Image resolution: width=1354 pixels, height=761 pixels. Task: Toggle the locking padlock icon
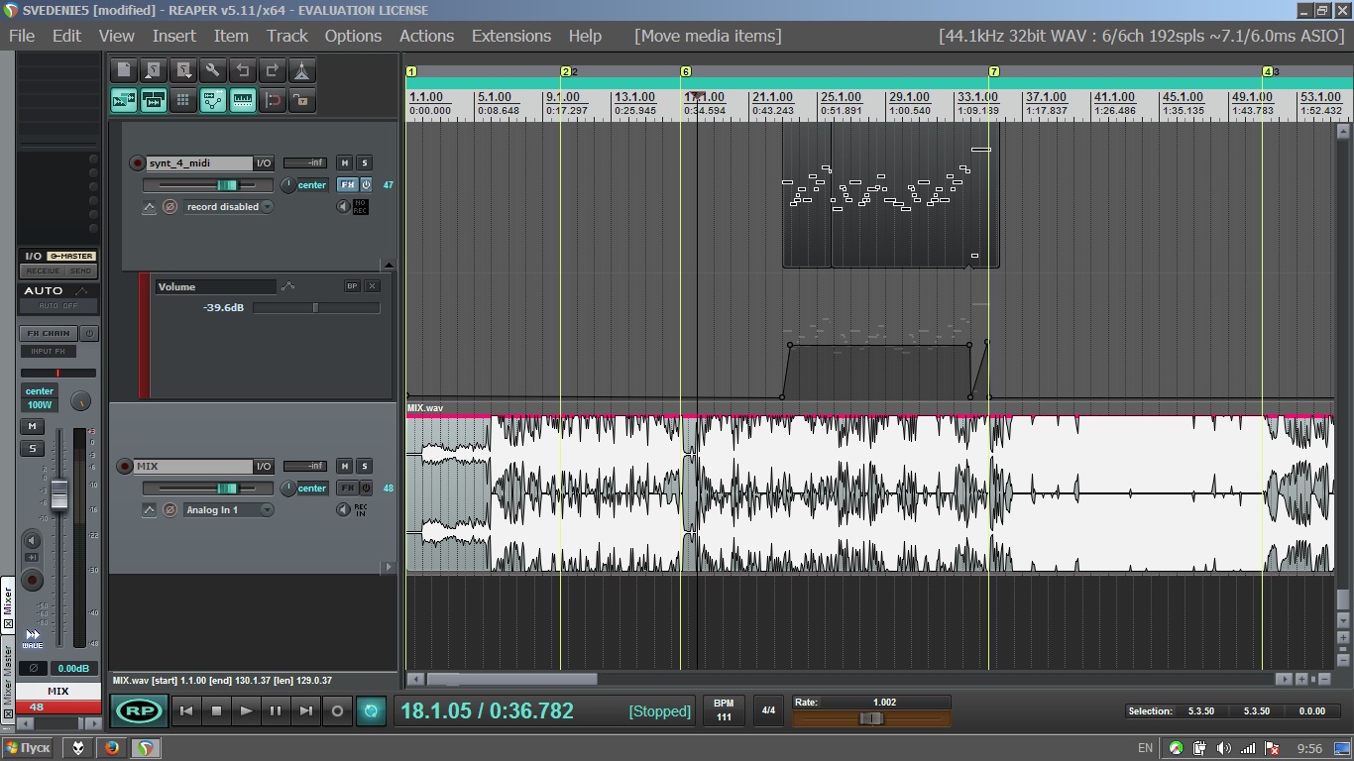coord(302,100)
